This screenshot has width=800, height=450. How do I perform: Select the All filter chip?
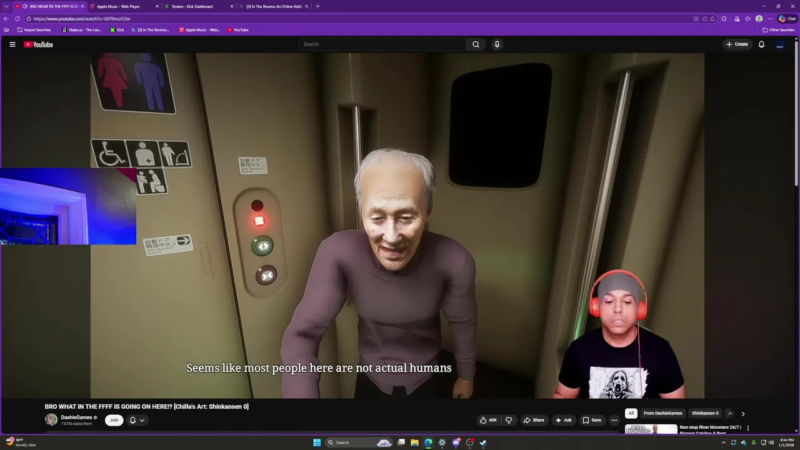[x=631, y=413]
